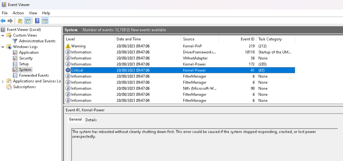Select the System log
This screenshot has height=161, width=343.
pyautogui.click(x=25, y=70)
